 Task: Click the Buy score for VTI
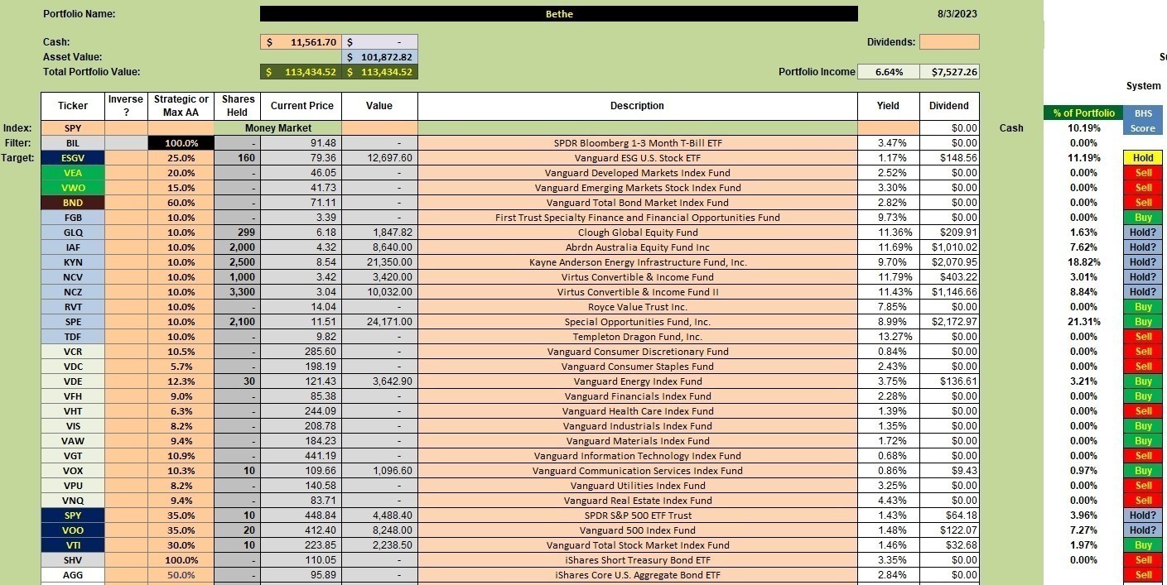pyautogui.click(x=1143, y=545)
